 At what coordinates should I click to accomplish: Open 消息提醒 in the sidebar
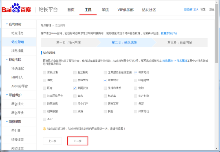click(x=18, y=51)
